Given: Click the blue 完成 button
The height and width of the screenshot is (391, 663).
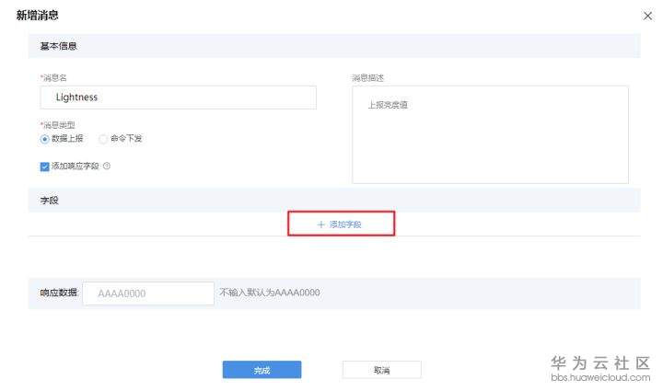Looking at the screenshot, I should tap(262, 370).
